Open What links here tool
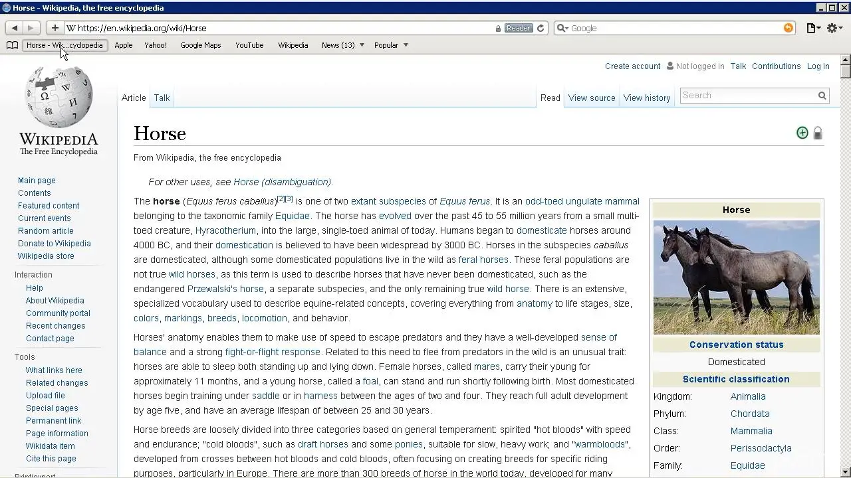 [54, 370]
